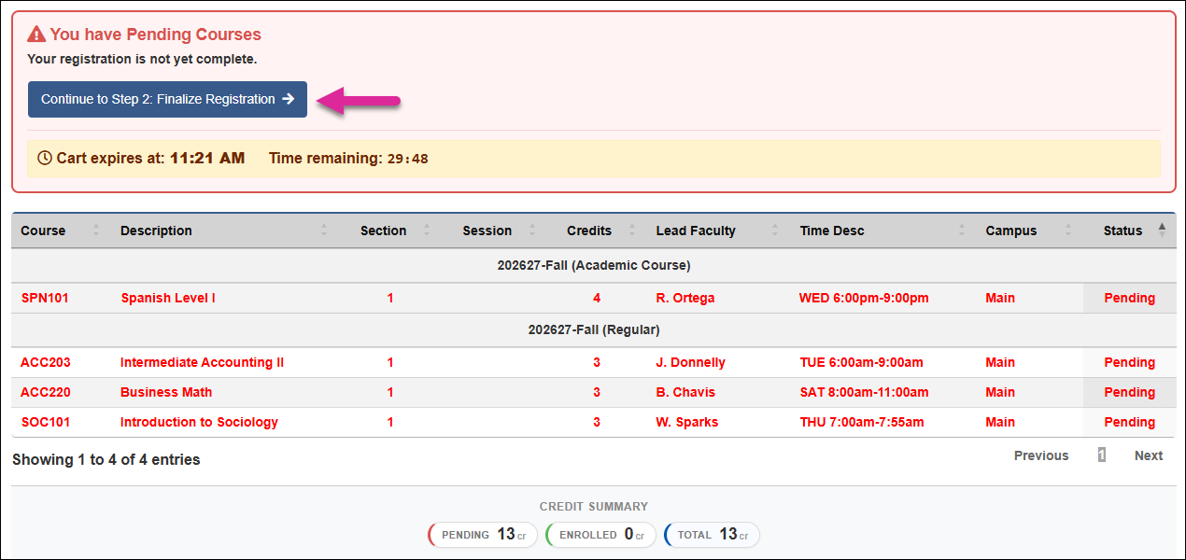Click Pending status for ACC203 row
Viewport: 1186px width, 560px height.
coord(1129,362)
